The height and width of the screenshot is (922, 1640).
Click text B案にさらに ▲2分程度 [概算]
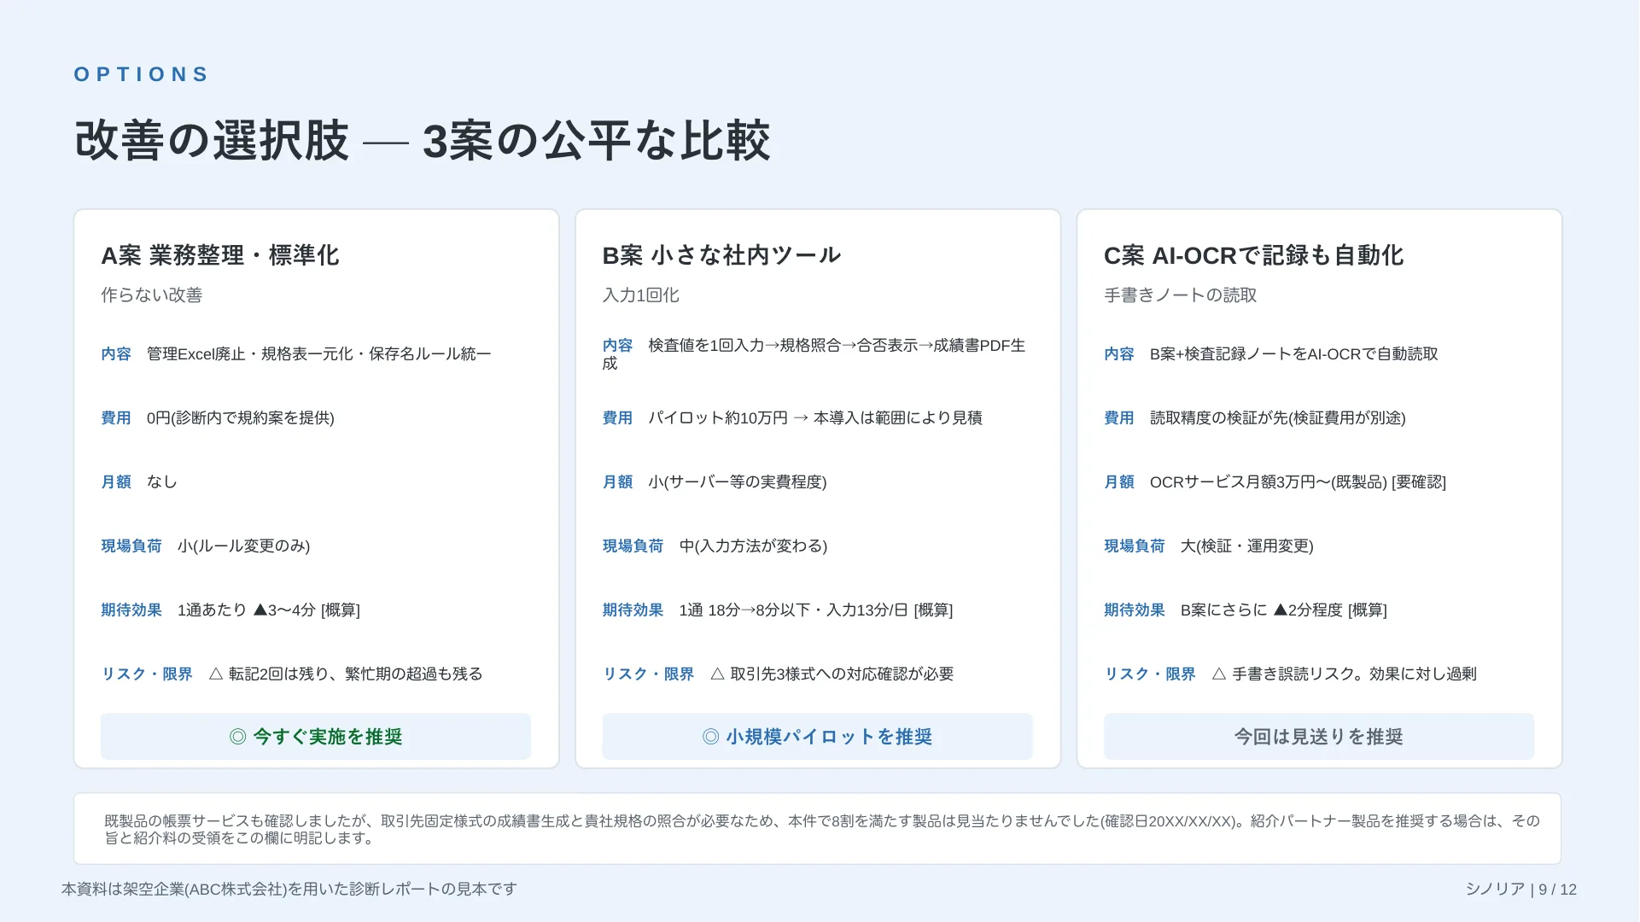(1283, 610)
